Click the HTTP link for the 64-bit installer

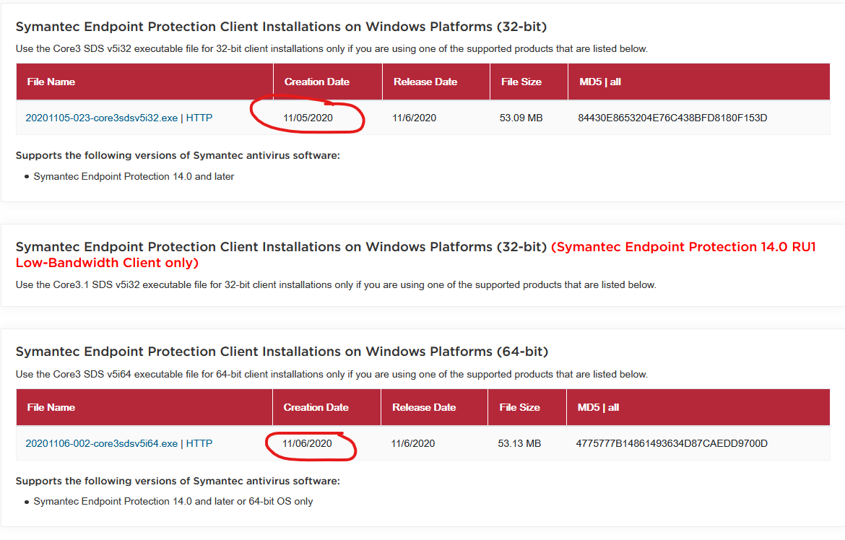click(200, 443)
